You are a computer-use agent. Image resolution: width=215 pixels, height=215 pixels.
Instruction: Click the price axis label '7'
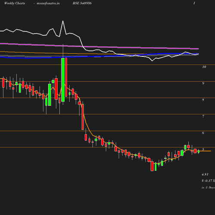[x=203, y=117]
